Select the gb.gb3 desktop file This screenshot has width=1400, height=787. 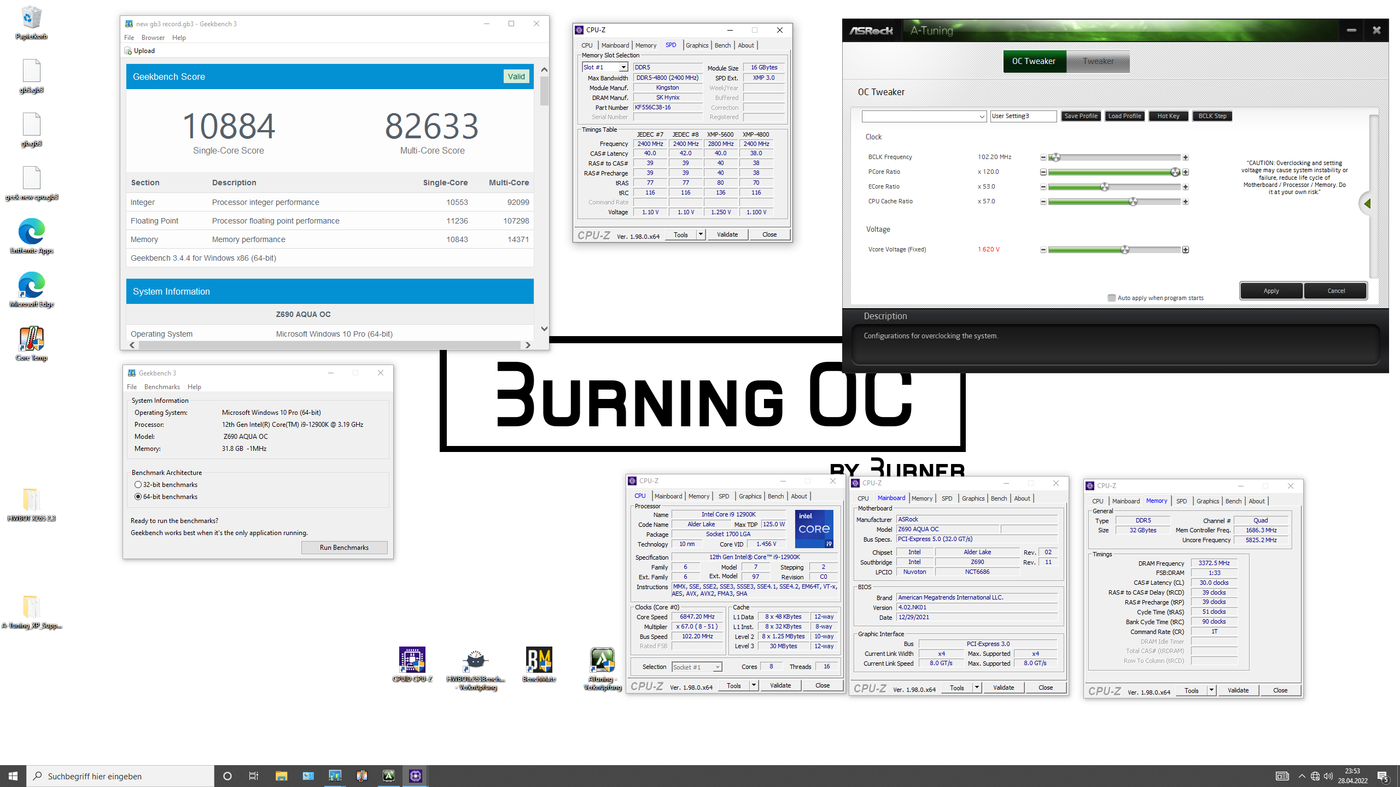coord(31,130)
